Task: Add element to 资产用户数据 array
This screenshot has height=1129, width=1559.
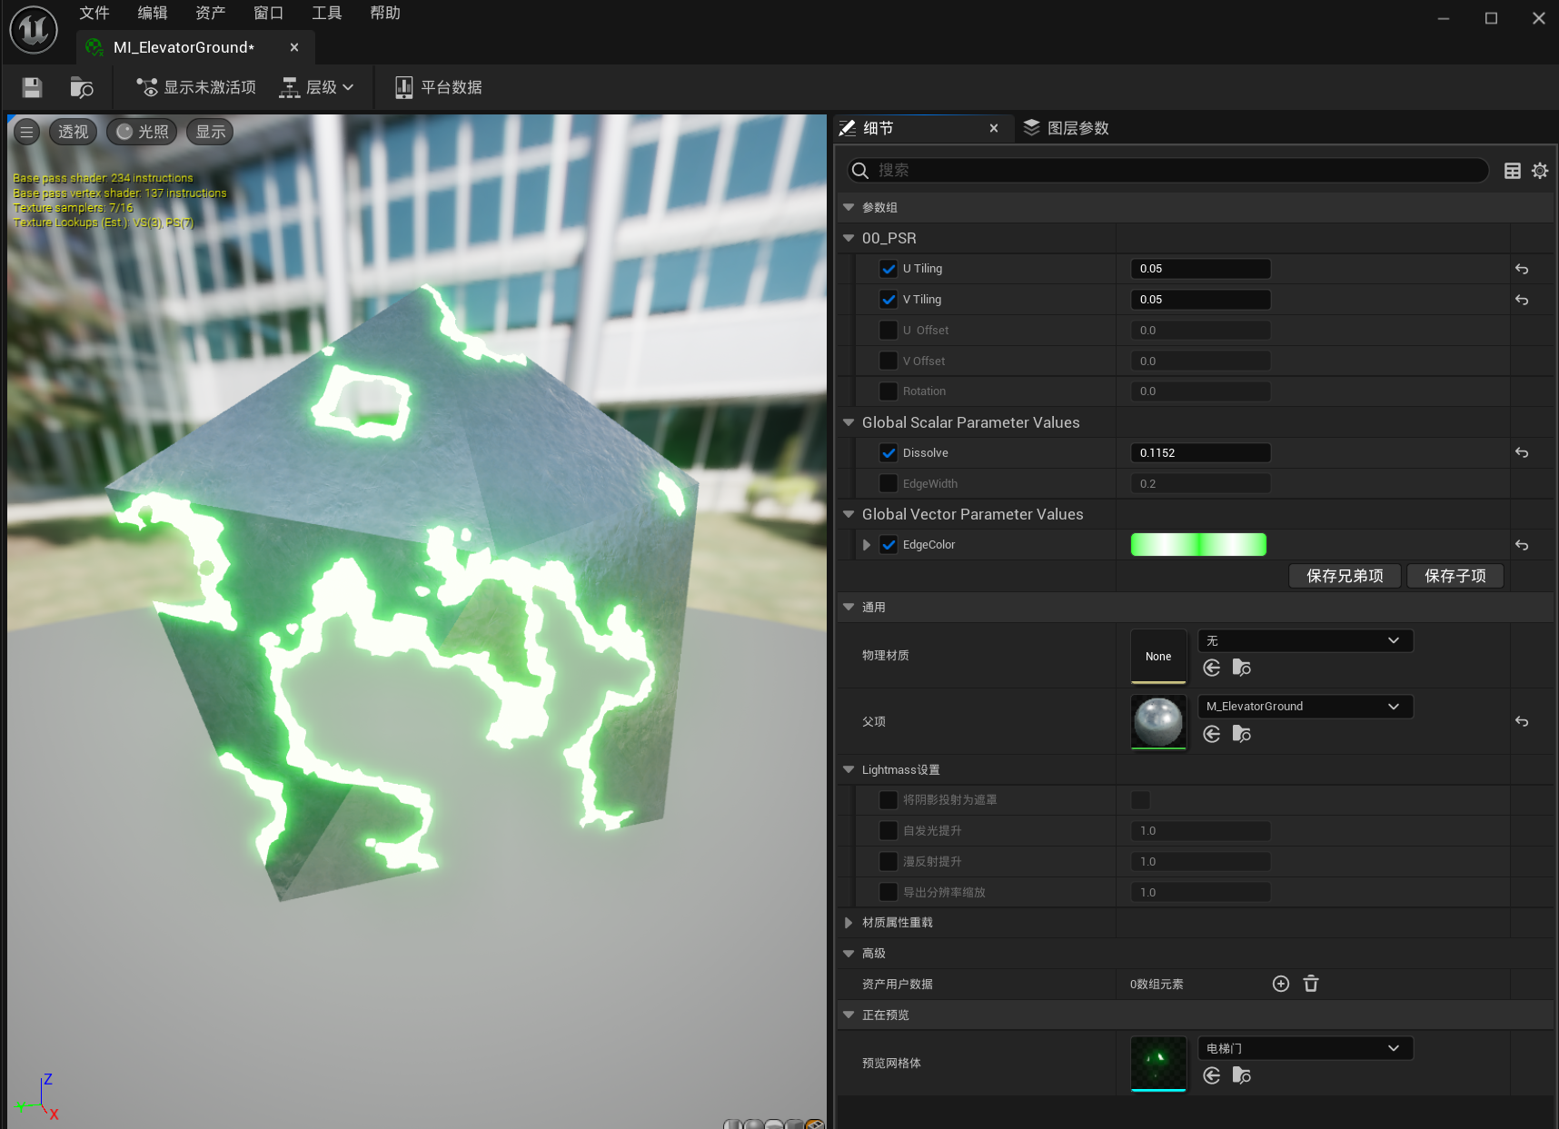Action: [x=1281, y=984]
